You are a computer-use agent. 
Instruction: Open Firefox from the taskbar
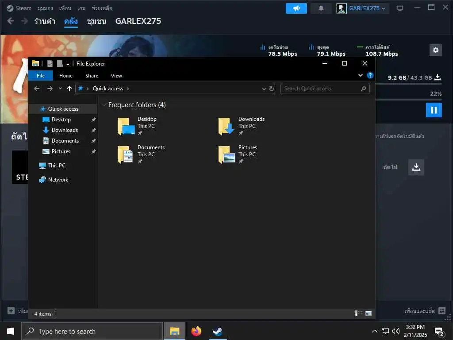(196, 331)
